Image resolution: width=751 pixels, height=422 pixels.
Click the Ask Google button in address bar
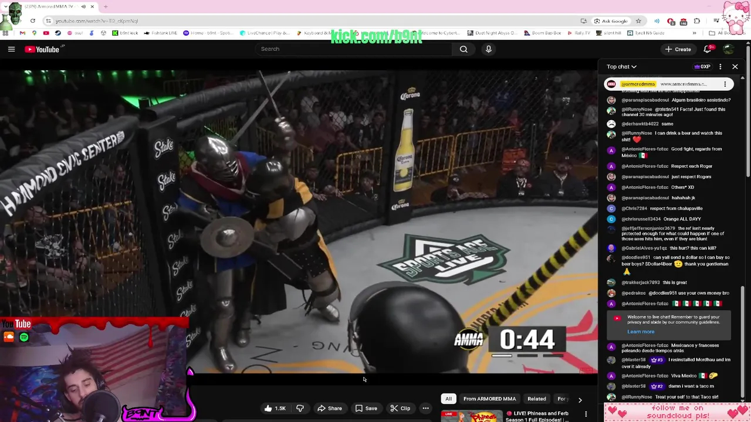(611, 21)
